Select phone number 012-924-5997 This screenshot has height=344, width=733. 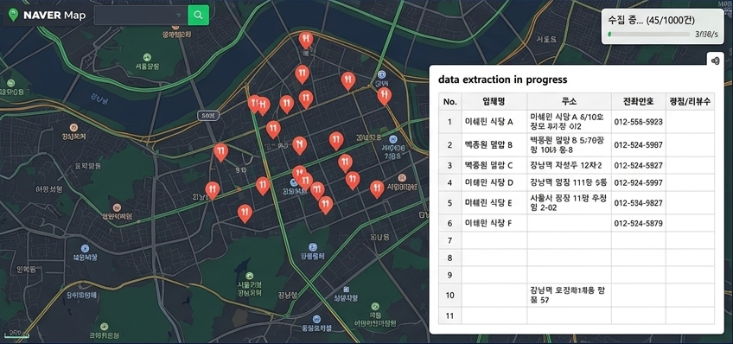(638, 182)
